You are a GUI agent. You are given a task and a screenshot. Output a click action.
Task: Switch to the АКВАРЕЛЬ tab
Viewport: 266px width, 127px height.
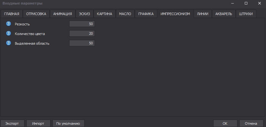pos(224,14)
